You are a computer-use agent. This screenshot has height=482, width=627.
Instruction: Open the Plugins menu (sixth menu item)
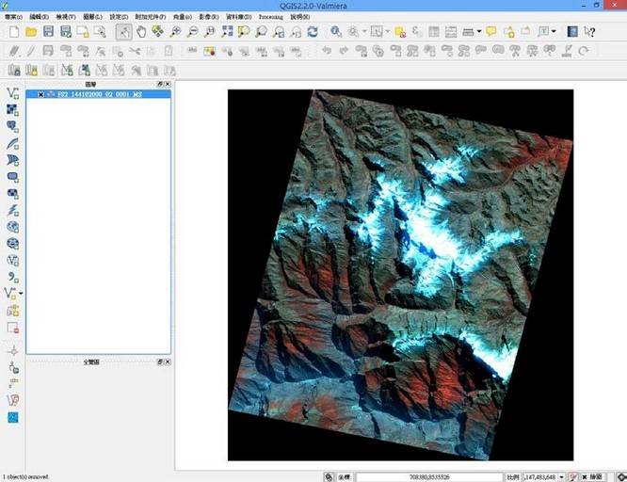pos(151,17)
